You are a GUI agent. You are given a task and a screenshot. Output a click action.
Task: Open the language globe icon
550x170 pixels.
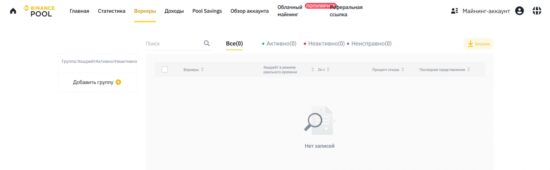[537, 11]
